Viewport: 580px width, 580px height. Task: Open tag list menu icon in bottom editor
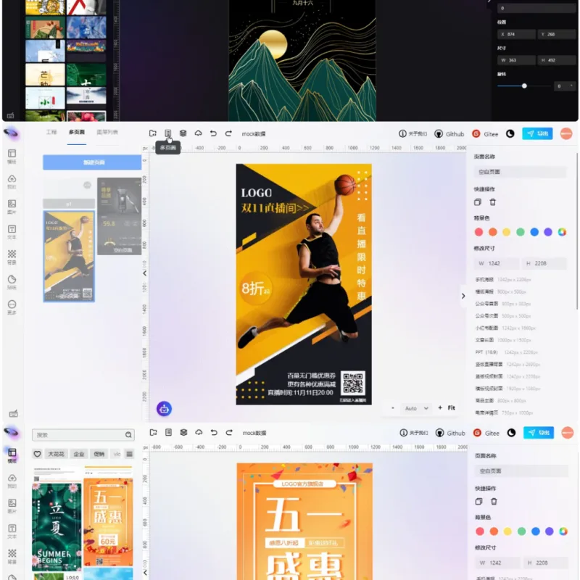click(x=130, y=454)
